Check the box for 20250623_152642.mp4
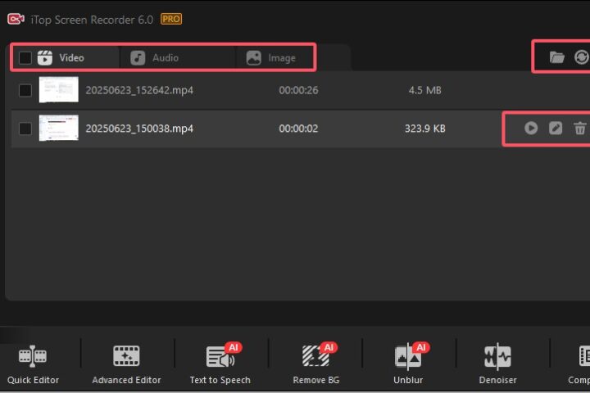The width and height of the screenshot is (590, 393). tap(25, 90)
